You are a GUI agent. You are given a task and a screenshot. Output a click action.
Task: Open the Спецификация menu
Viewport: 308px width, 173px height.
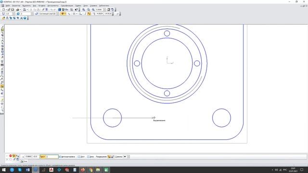coord(67,6)
